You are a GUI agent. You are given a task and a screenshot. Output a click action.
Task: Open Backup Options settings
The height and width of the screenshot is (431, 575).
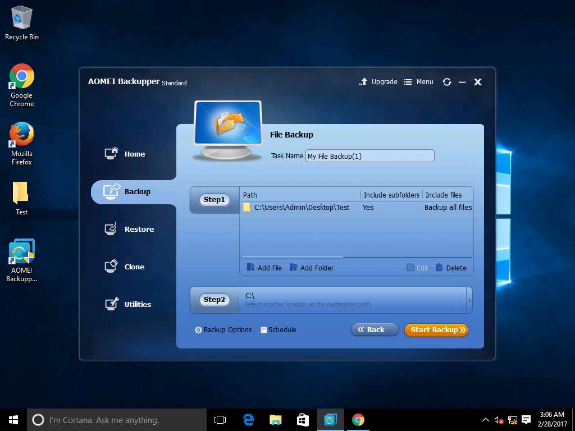pos(223,330)
